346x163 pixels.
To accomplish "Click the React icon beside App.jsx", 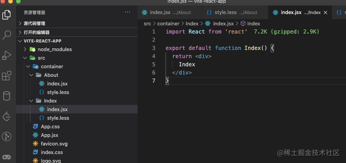I will [x=35, y=135].
